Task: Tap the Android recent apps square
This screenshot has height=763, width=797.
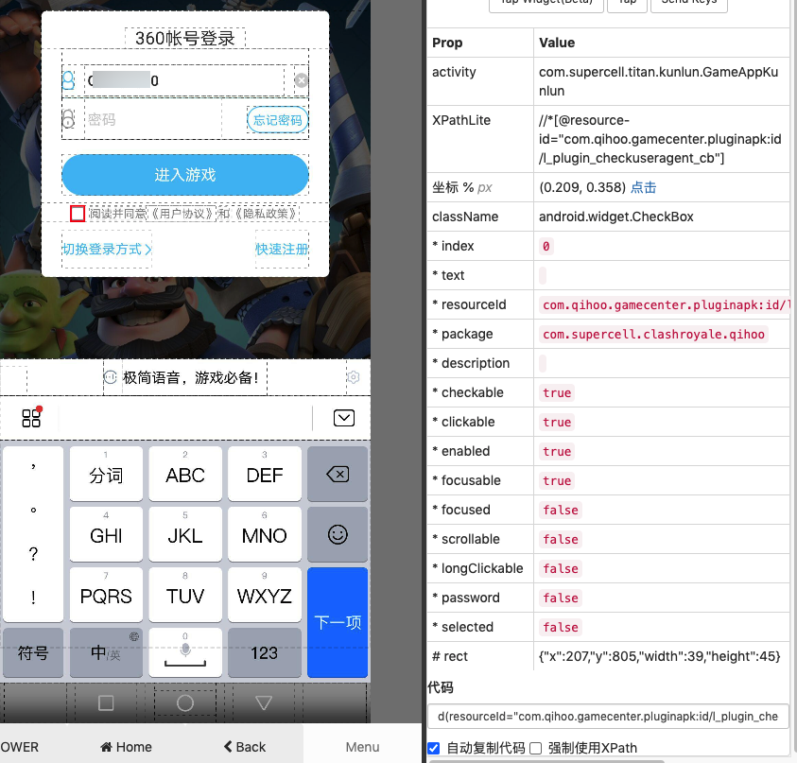Action: pyautogui.click(x=106, y=703)
